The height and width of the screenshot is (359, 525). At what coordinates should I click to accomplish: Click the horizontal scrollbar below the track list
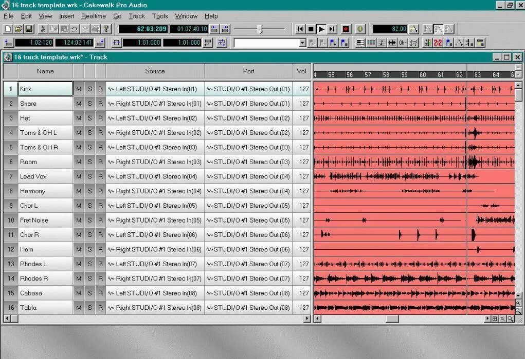(154, 318)
